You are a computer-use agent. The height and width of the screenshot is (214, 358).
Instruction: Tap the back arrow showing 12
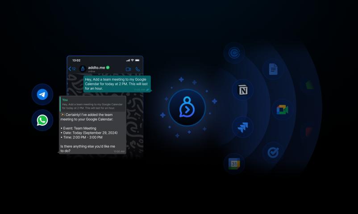[x=72, y=69]
